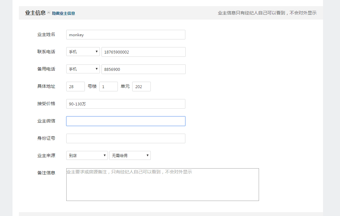The image size is (340, 216).
Task: Click the 备用电话 label
Action: click(x=46, y=69)
